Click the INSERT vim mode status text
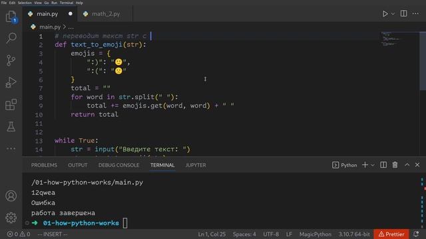The height and width of the screenshot is (239, 426). point(52,234)
